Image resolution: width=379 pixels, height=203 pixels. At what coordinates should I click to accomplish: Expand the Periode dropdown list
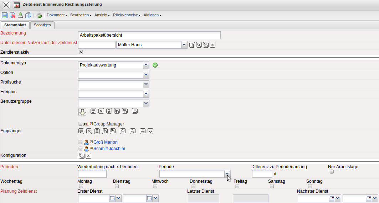[x=227, y=173]
